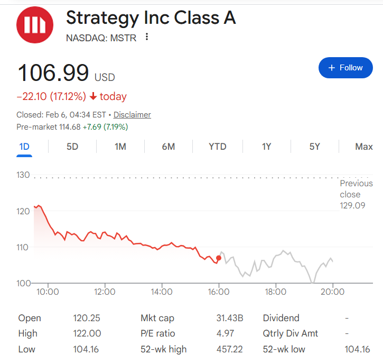383x363 pixels.
Task: Select the 1D chart range tab
Action: pos(24,147)
